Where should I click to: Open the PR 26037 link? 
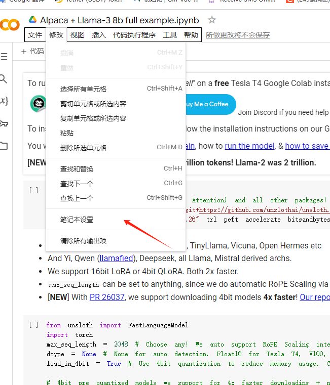(107, 297)
